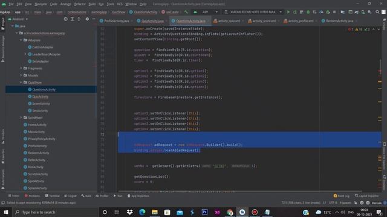This screenshot has width=387, height=217.
Task: Click the Make Project hammer icon
Action: coord(186,12)
